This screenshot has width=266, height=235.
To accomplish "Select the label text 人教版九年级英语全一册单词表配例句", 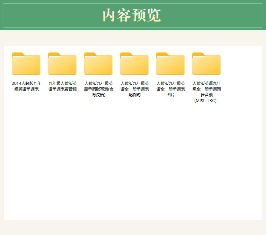I will [x=135, y=89].
